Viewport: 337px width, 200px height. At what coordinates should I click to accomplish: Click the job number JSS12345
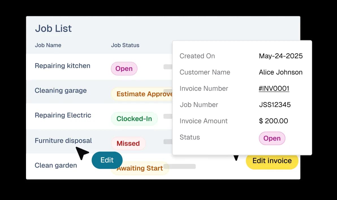point(275,105)
